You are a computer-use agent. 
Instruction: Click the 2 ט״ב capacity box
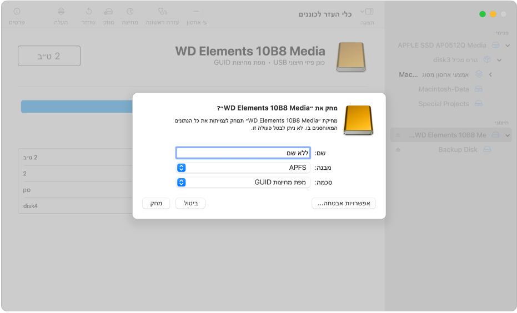[49, 55]
